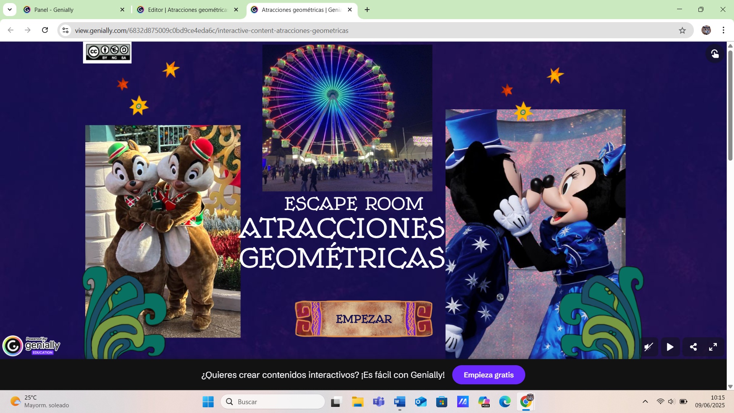Click the Creative Commons BY NC SA badge

click(x=107, y=52)
